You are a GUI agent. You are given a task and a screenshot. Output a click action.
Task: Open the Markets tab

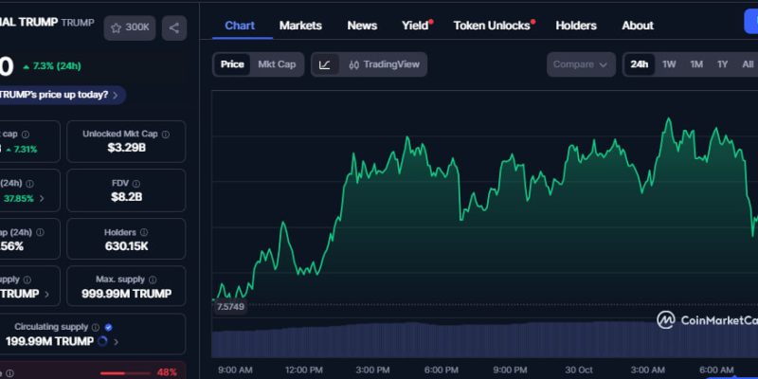(300, 26)
